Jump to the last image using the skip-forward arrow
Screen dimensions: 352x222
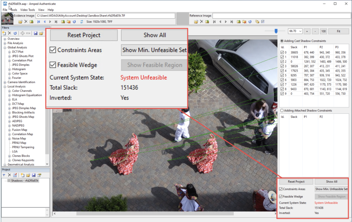(x=56, y=22)
